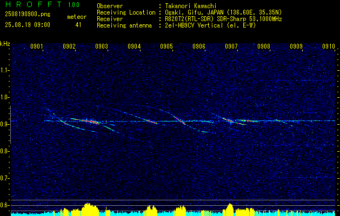The image size is (340, 216).
Task: Click the timestamp 25.08.19 09:00
Action: [x=28, y=24]
